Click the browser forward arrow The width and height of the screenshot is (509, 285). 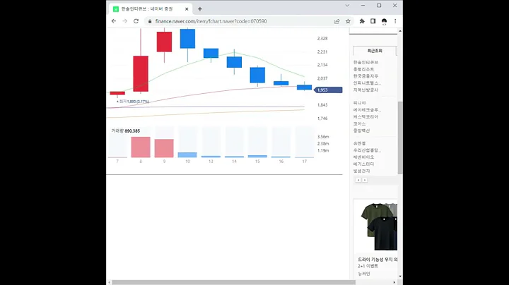point(124,21)
